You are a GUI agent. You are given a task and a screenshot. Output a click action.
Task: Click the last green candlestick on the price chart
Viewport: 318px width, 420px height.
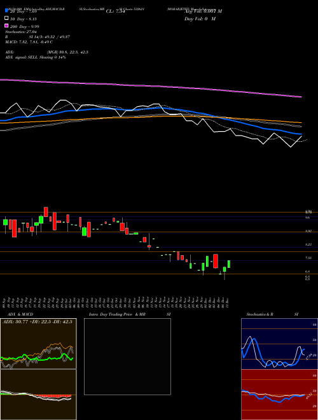coord(229,264)
